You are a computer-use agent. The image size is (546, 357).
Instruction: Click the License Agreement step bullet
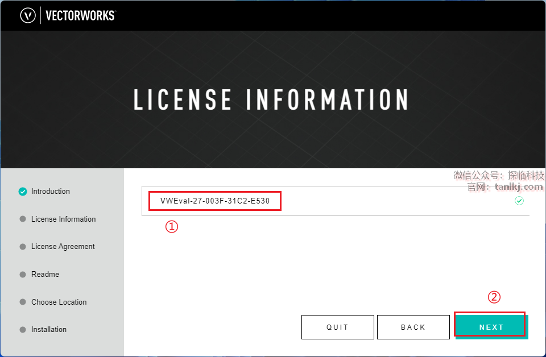pyautogui.click(x=23, y=247)
